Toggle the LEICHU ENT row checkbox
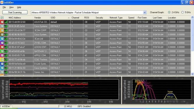194x109 pixels. 2,47
